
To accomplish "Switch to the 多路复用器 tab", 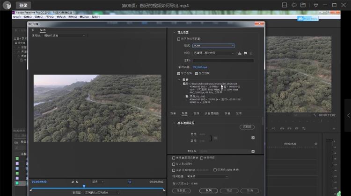I will [212, 113].
